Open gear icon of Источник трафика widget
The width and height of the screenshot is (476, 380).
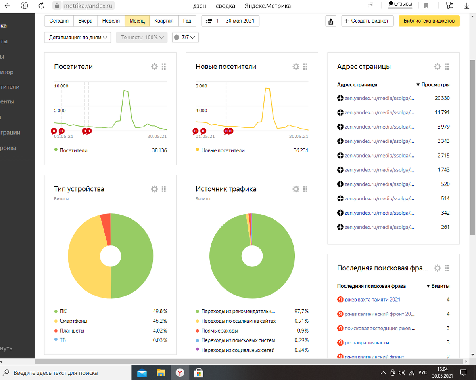pyautogui.click(x=296, y=189)
